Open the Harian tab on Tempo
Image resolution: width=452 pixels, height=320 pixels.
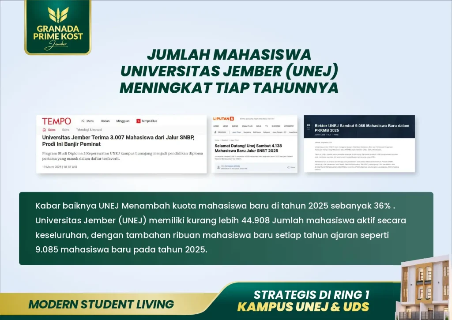point(105,121)
